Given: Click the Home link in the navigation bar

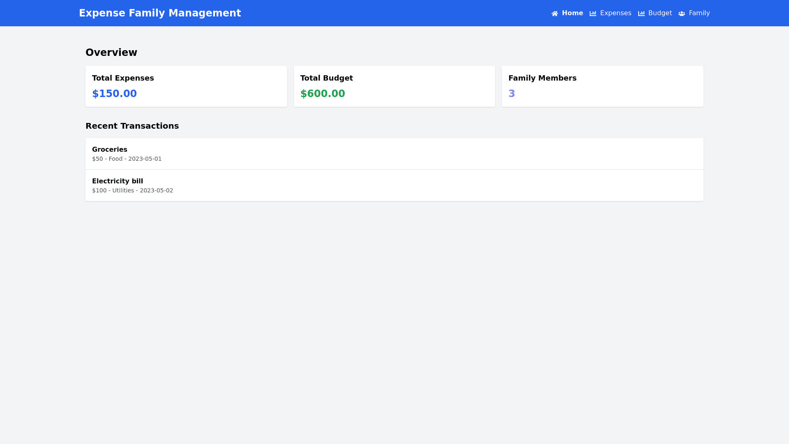Looking at the screenshot, I should 572,13.
